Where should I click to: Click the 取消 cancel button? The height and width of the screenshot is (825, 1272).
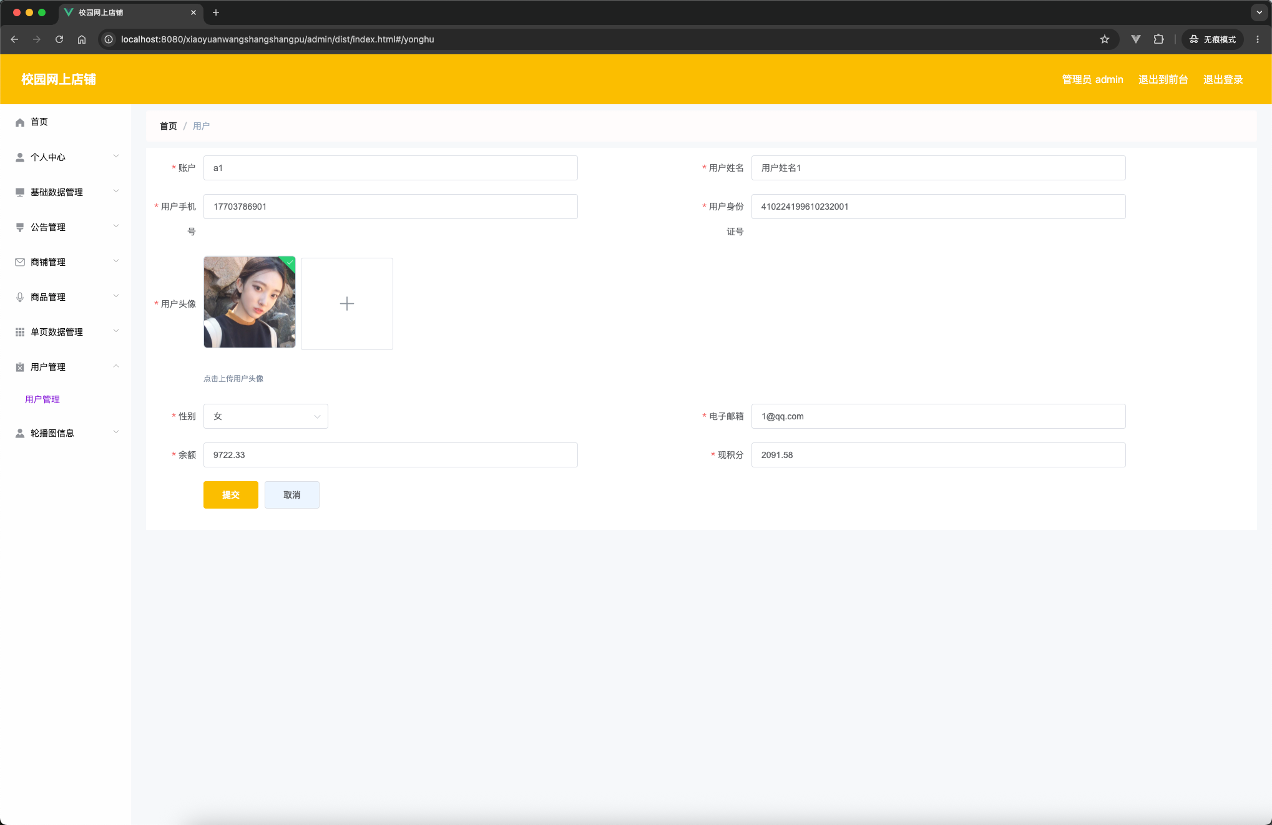click(x=292, y=495)
